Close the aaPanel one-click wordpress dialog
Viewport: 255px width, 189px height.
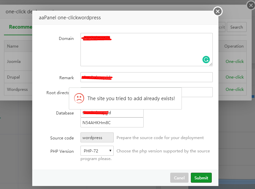[x=217, y=12]
